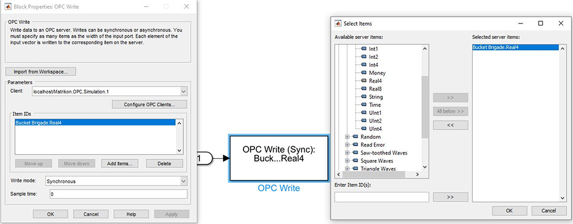The width and height of the screenshot is (573, 224).
Task: Add entered Item ID with >> button
Action: (x=450, y=197)
